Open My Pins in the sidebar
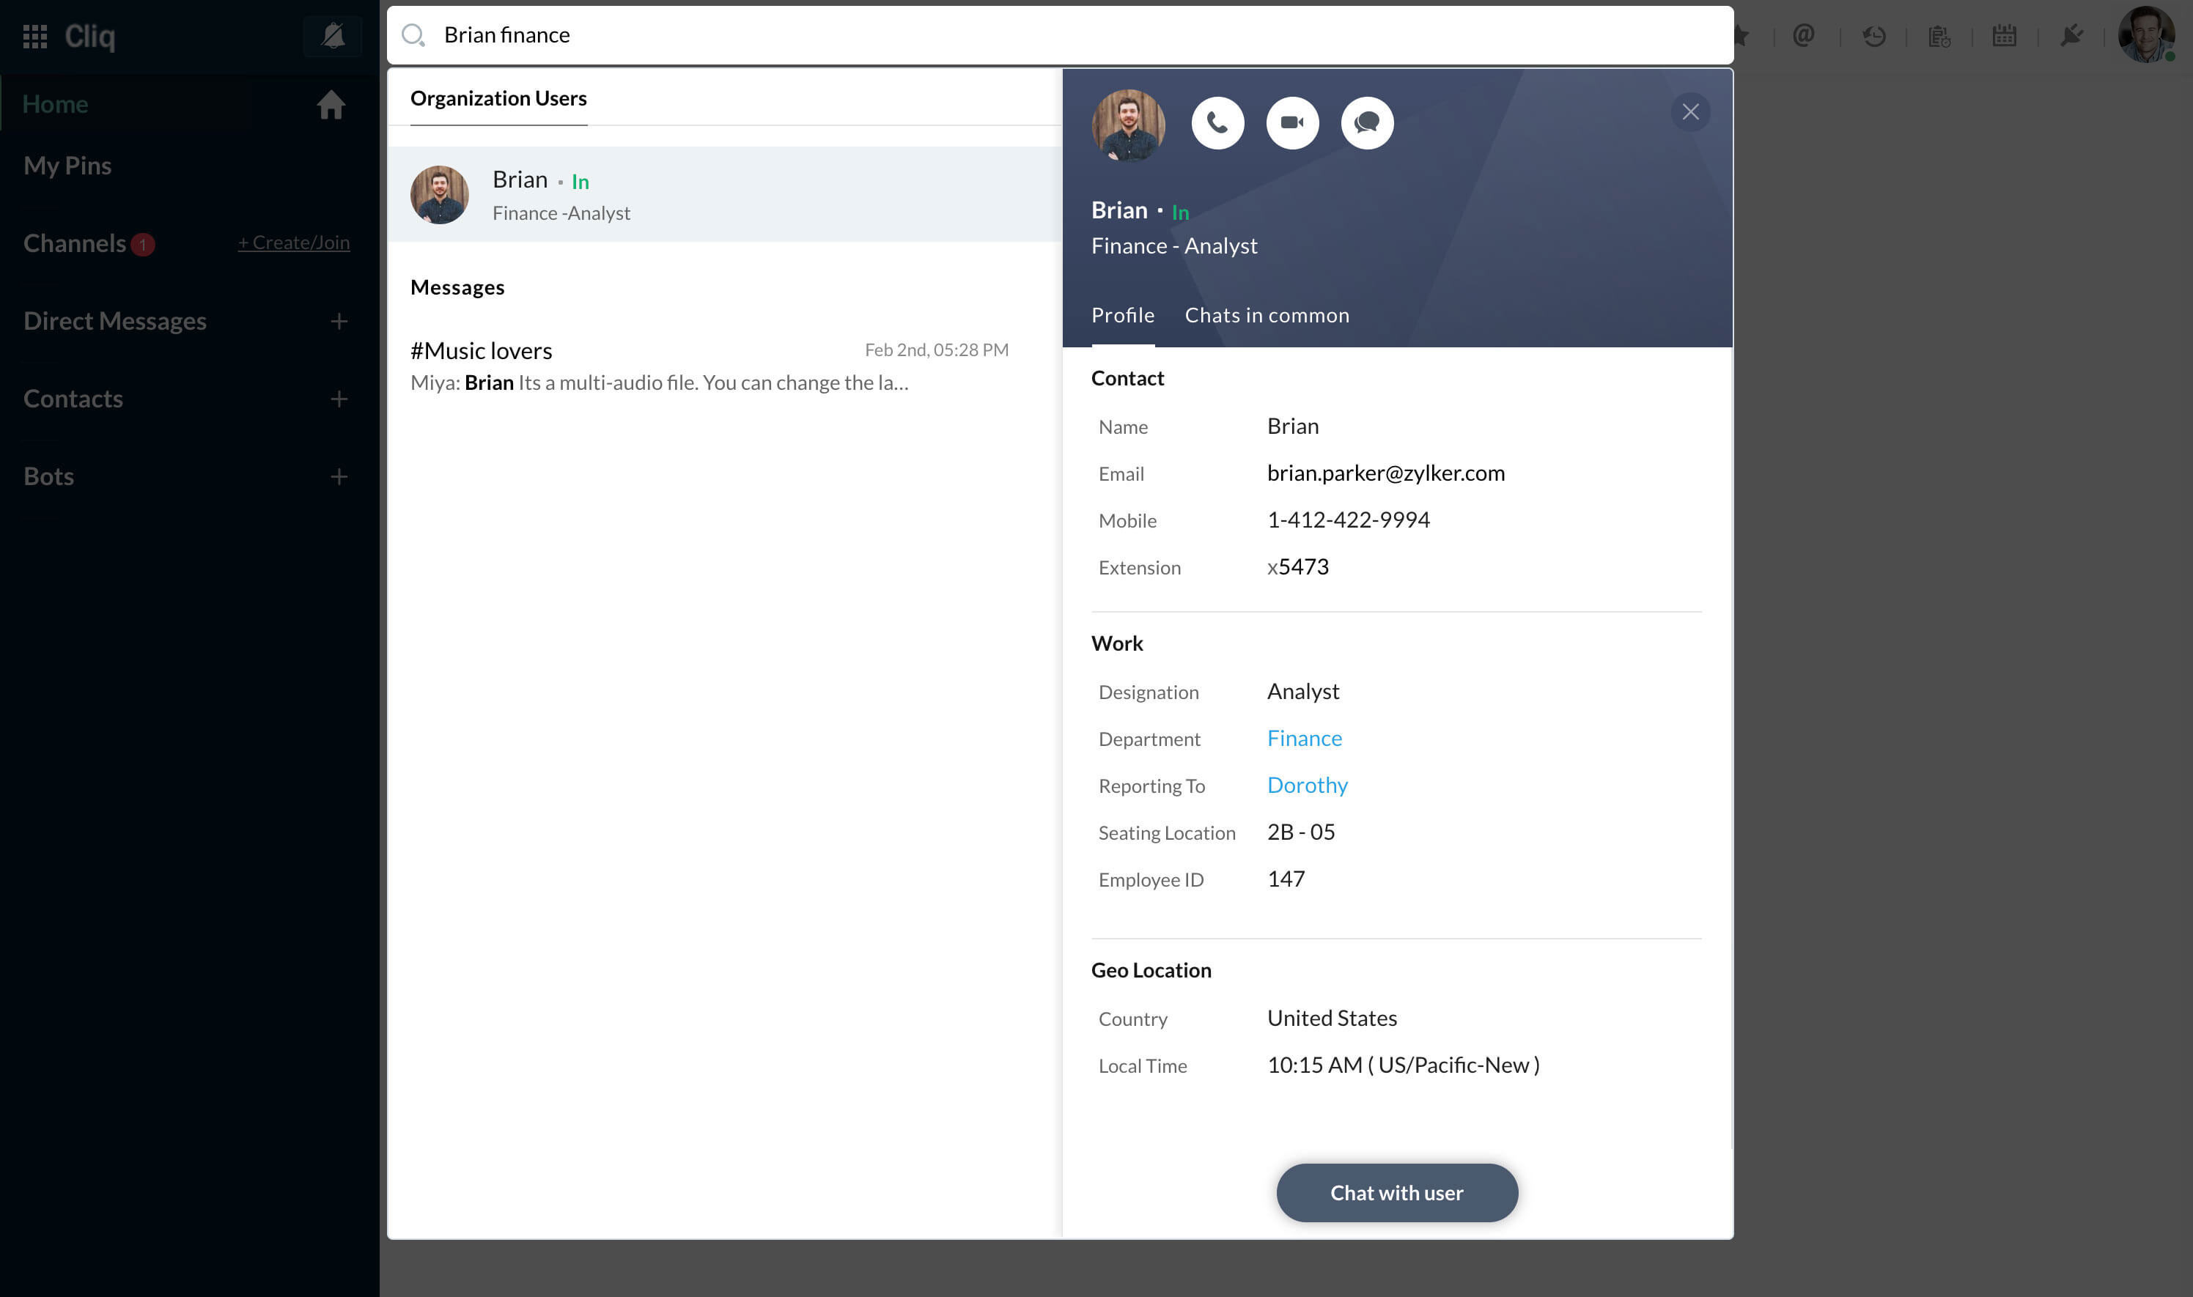This screenshot has height=1297, width=2193. coord(67,165)
